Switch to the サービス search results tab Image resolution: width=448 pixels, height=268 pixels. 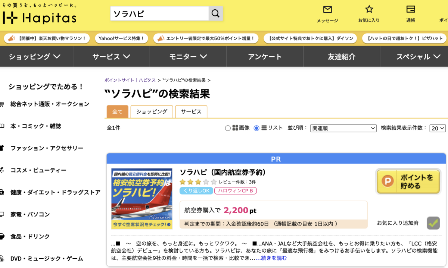[x=191, y=111]
